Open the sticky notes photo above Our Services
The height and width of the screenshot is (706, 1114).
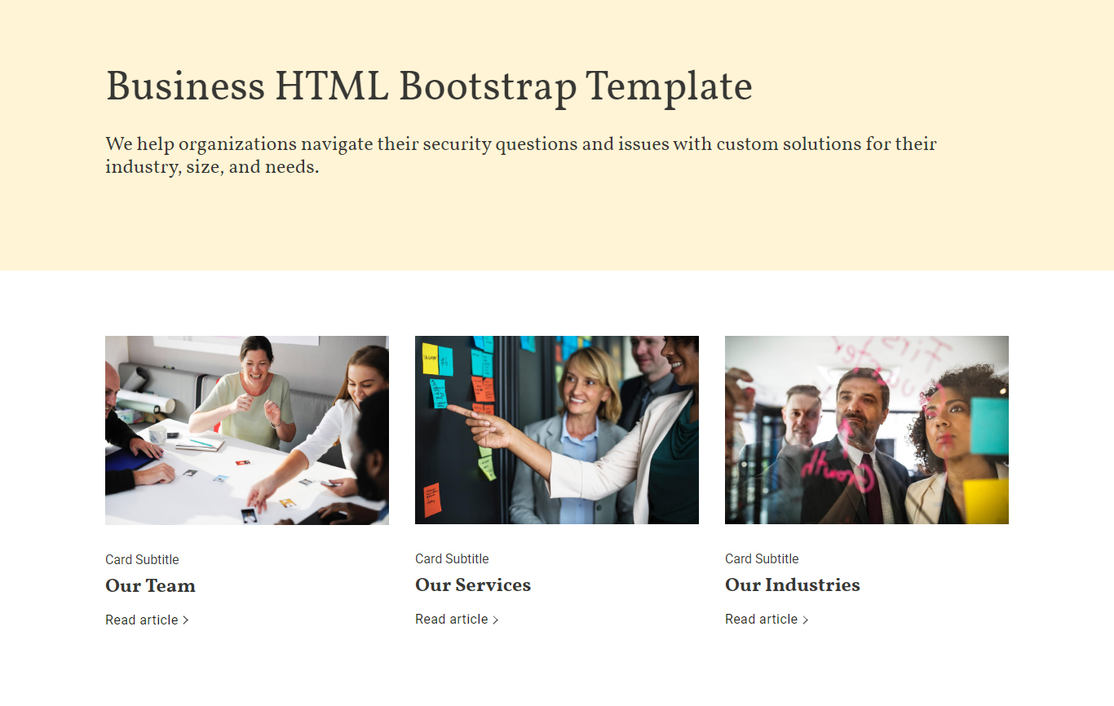(557, 430)
